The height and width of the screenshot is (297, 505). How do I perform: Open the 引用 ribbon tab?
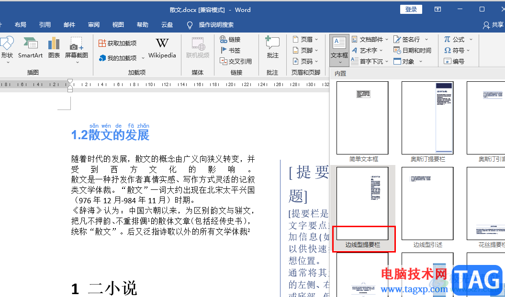pyautogui.click(x=45, y=25)
